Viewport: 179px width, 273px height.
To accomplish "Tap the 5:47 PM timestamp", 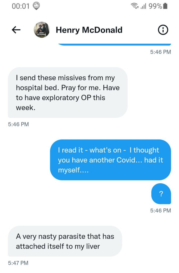I will click(x=18, y=263).
